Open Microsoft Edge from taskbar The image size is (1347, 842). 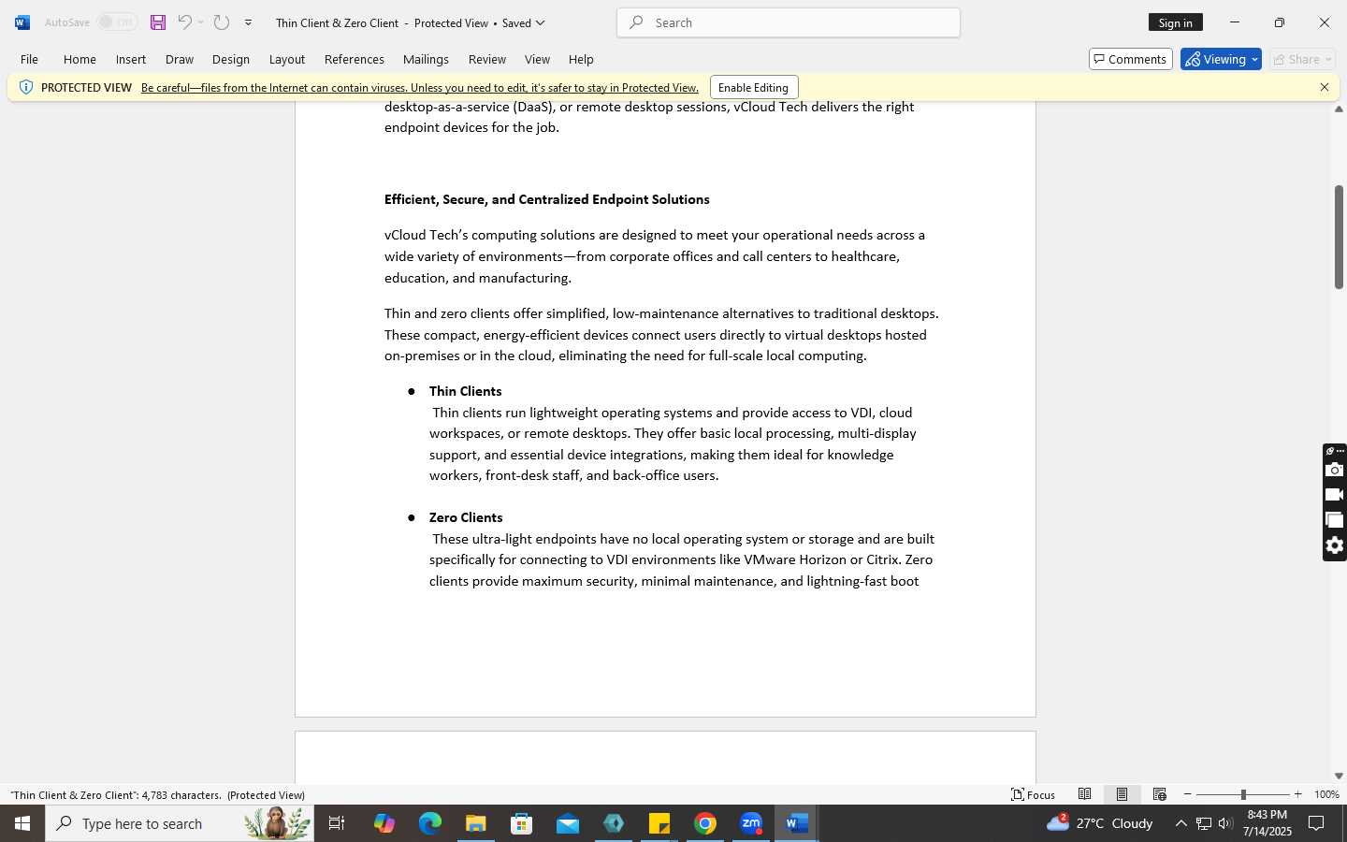429,823
